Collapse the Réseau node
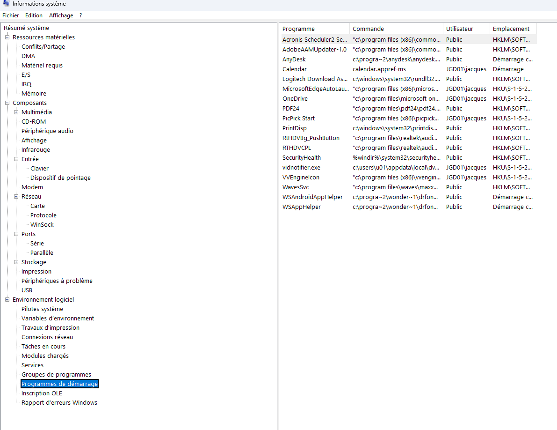The width and height of the screenshot is (557, 430). 16,196
